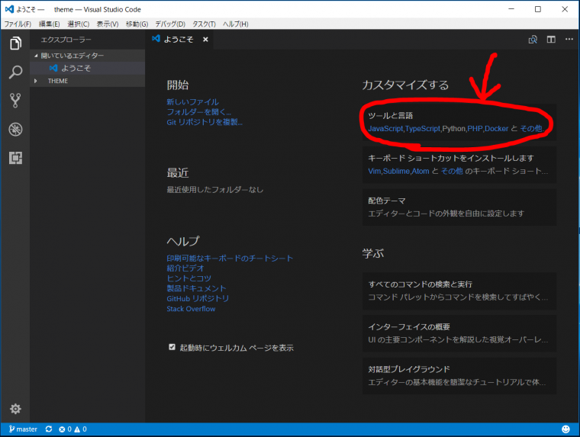580x437 pixels.
Task: Open the Search view icon
Action: (15, 72)
